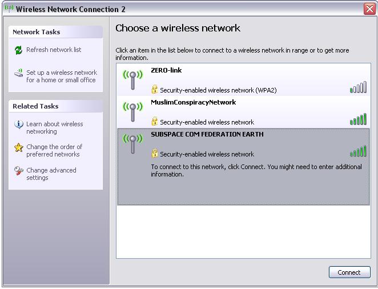Click the Wireless Network Connection 2 title text

click(71, 9)
